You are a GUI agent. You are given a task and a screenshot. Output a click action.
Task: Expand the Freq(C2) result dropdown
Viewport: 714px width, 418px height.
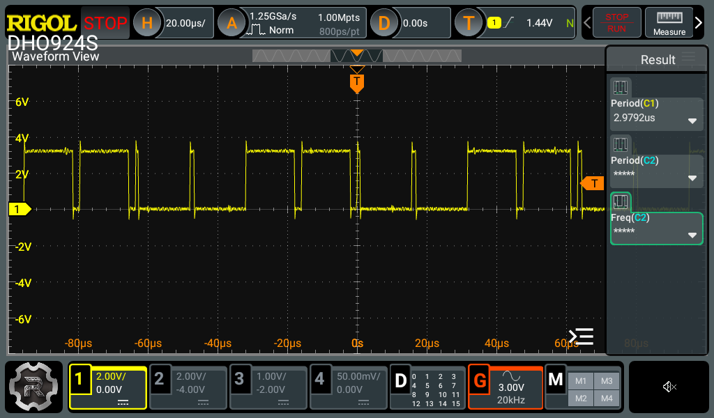pos(692,235)
